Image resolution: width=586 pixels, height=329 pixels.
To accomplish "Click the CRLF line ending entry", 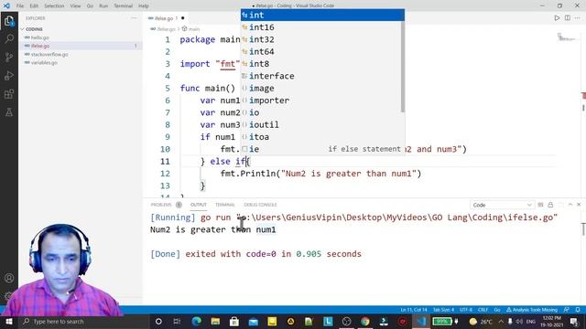I will pyautogui.click(x=483, y=310).
